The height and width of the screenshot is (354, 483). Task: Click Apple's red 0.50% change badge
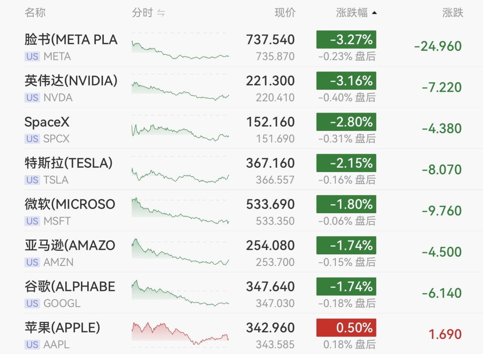(x=346, y=328)
